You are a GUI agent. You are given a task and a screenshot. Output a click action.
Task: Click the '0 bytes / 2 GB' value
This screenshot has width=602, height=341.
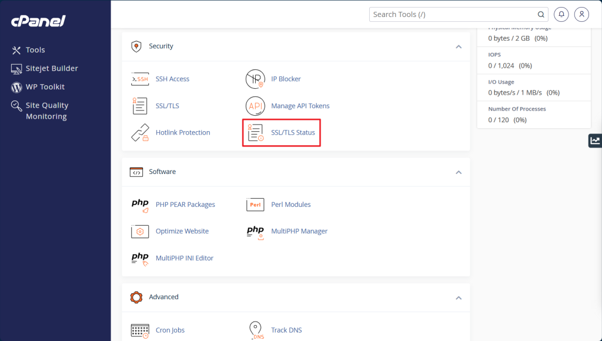click(x=509, y=38)
